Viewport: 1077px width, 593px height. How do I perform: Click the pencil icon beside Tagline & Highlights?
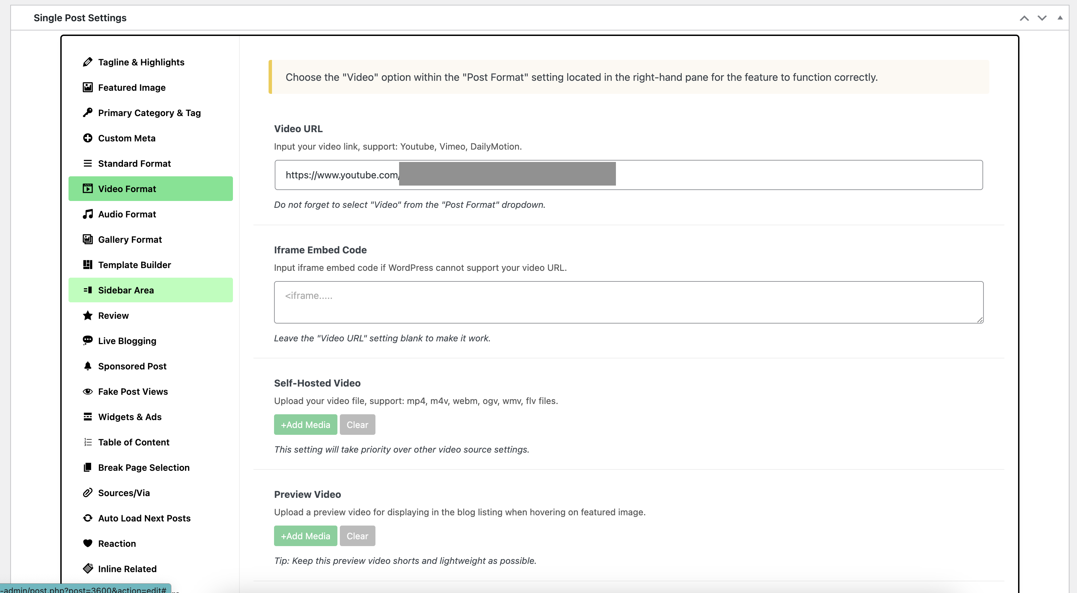(x=87, y=62)
